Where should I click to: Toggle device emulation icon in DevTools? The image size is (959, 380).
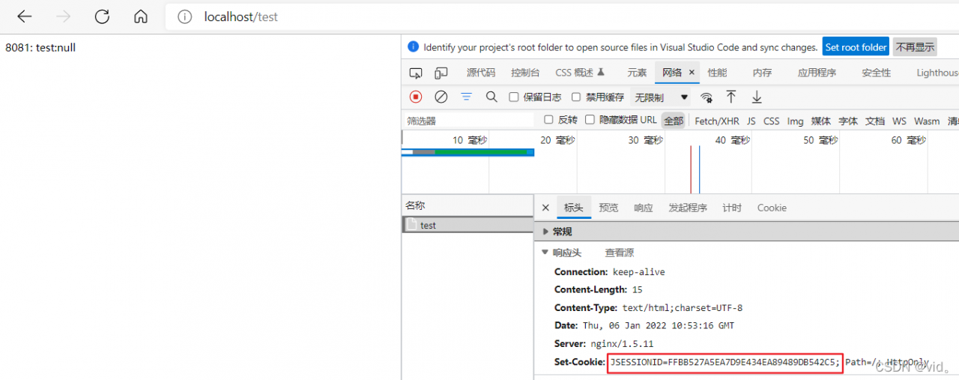click(441, 73)
